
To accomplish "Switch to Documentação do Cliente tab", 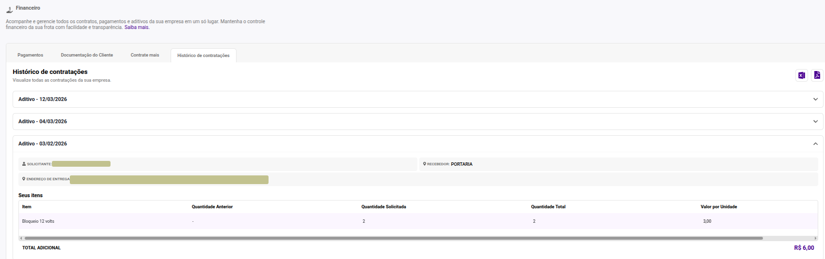I will pyautogui.click(x=87, y=55).
